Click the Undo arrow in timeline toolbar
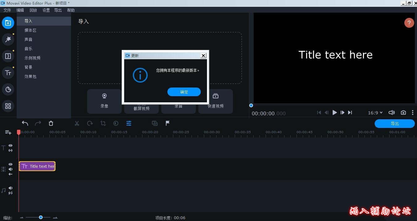This screenshot has width=417, height=221. coord(25,123)
